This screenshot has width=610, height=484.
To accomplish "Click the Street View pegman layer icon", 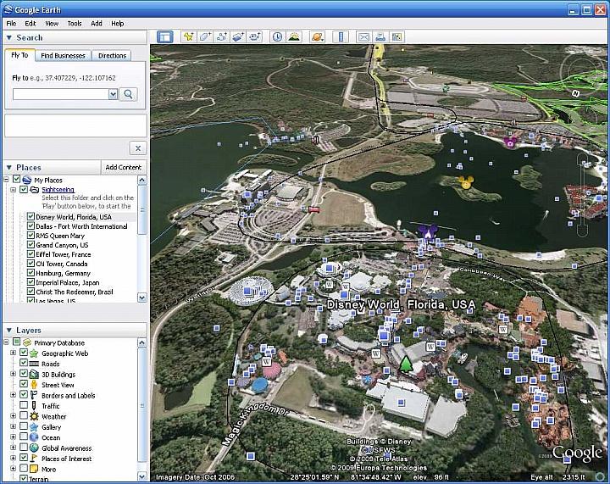I will point(34,385).
